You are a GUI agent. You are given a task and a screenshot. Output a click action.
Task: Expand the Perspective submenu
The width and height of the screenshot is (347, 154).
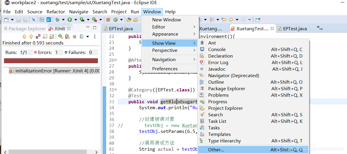pyautogui.click(x=170, y=50)
